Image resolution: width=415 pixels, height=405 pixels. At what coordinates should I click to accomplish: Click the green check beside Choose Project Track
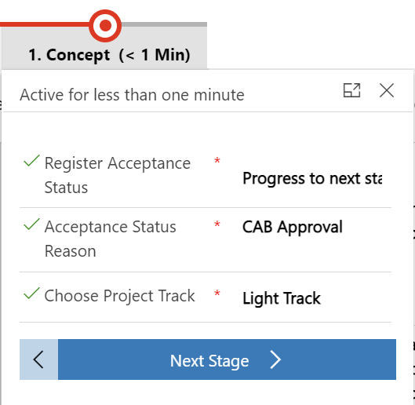pos(31,294)
